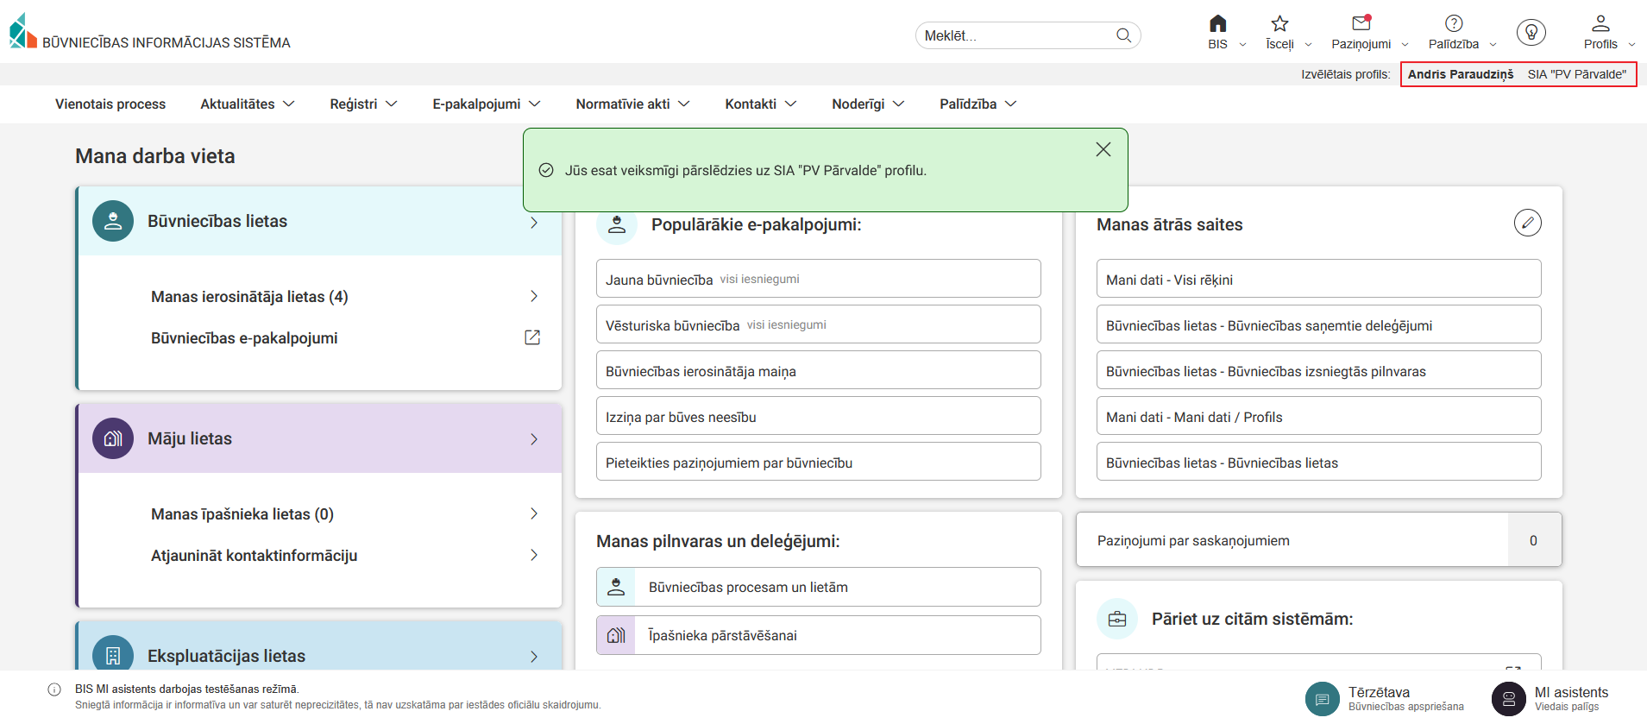
Task: Open Manas ierosinātāja lietas (4)
Action: coord(249,297)
